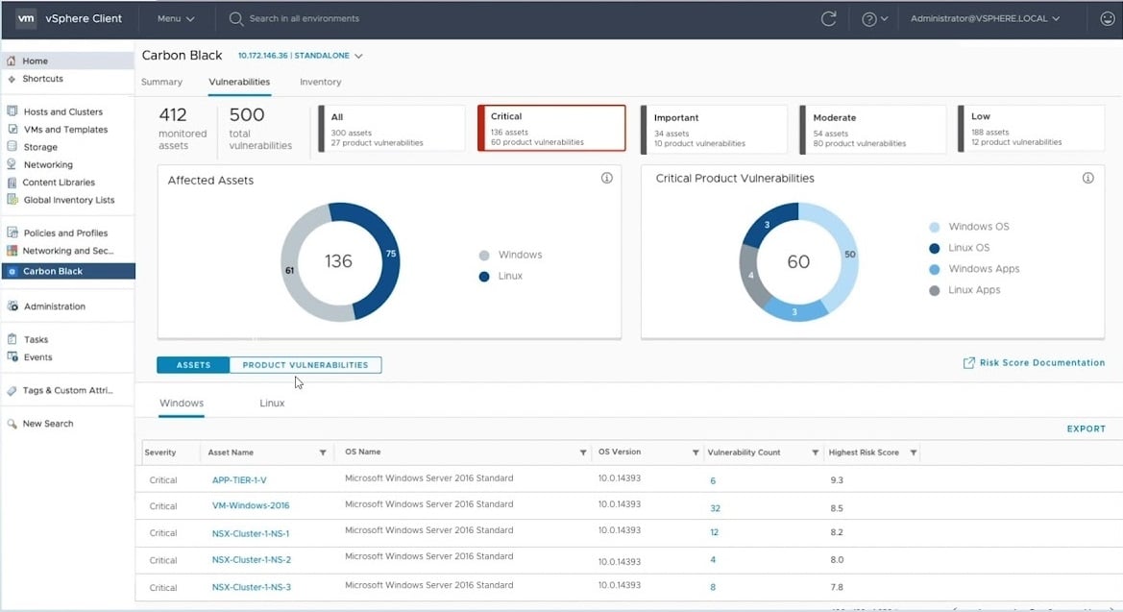
Task: Click risk score 9.3 cell
Action: 837,480
